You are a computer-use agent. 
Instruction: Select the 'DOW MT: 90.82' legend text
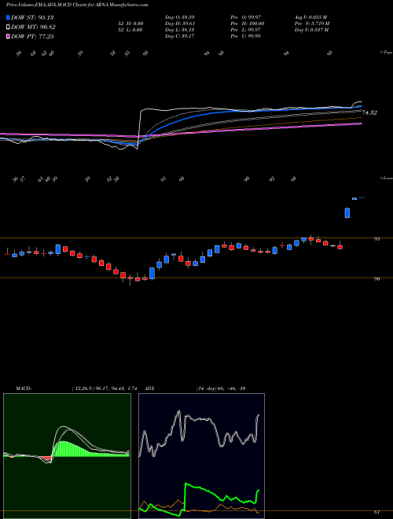(33, 28)
